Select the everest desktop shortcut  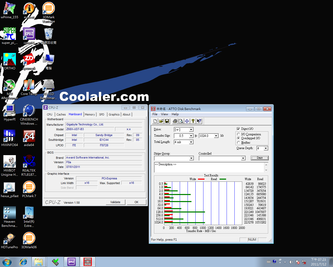tap(29, 10)
